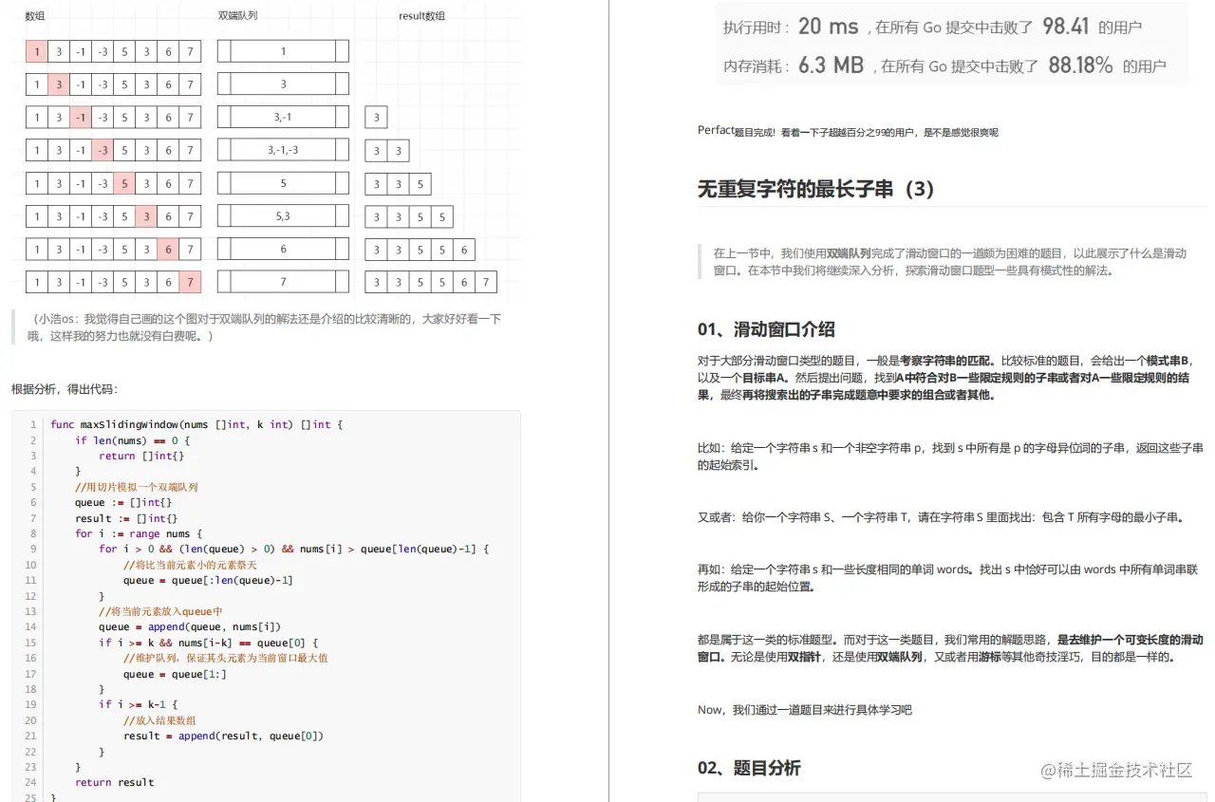The height and width of the screenshot is (802, 1215).
Task: Click code line 'for i := range nums {'
Action: click(139, 533)
